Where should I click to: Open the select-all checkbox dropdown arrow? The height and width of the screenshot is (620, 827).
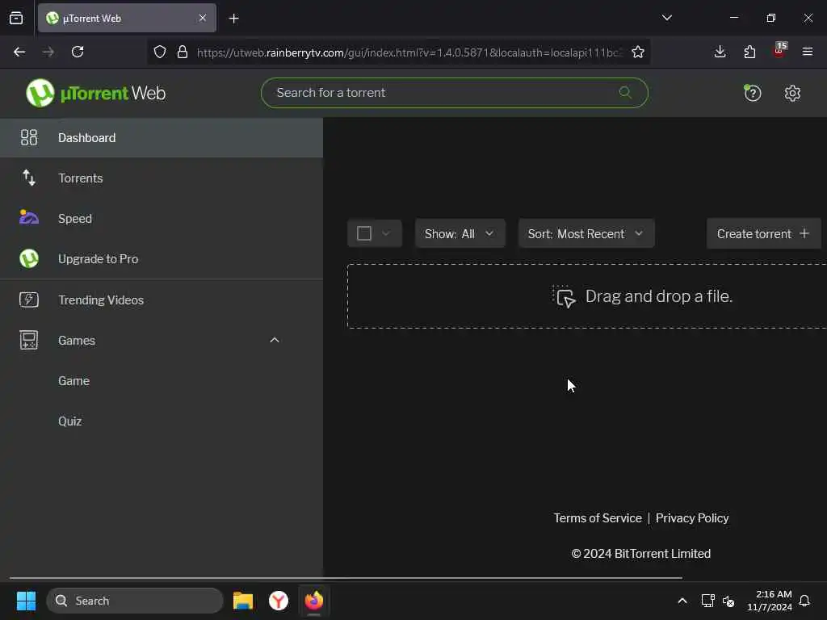pos(386,233)
